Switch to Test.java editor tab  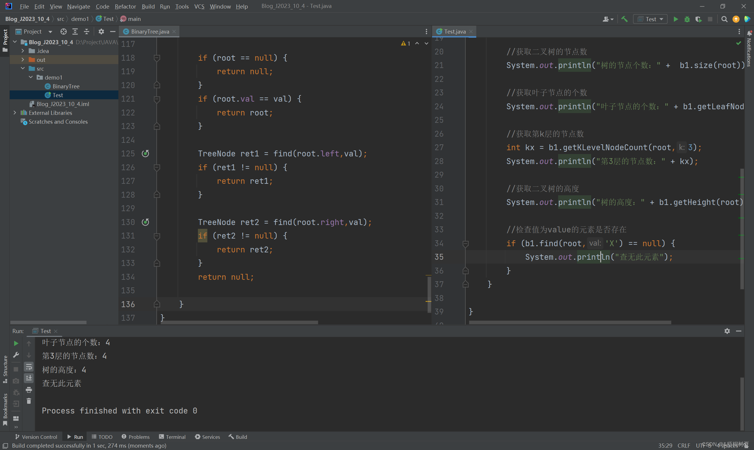click(x=455, y=31)
